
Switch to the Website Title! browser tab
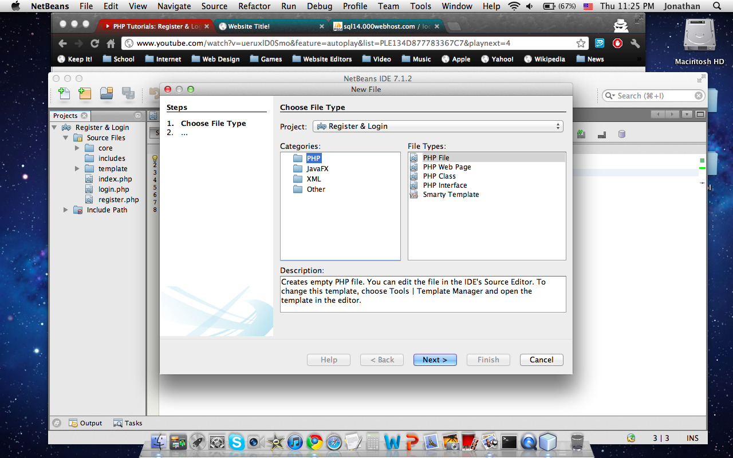pyautogui.click(x=249, y=26)
